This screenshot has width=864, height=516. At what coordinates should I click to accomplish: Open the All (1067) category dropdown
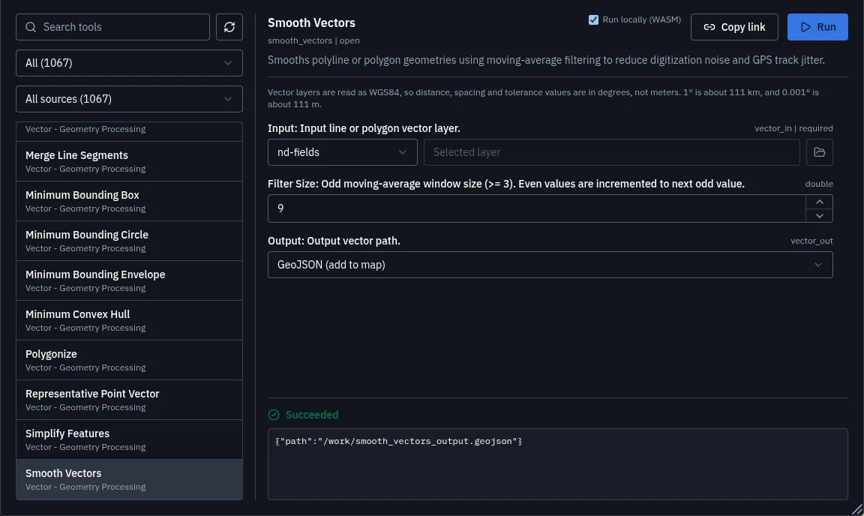[x=130, y=63]
